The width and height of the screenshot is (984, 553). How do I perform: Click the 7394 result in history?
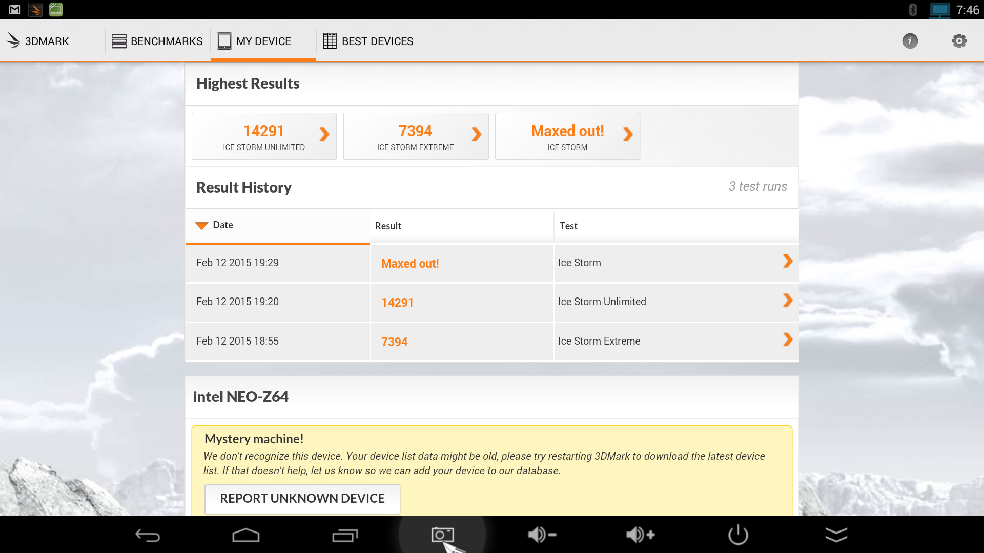(394, 342)
